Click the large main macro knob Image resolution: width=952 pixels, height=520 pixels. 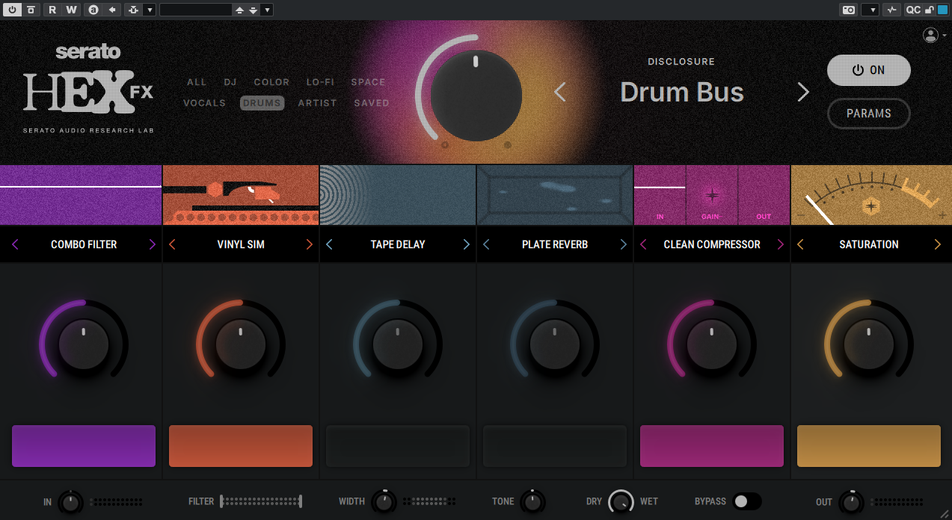click(x=476, y=96)
